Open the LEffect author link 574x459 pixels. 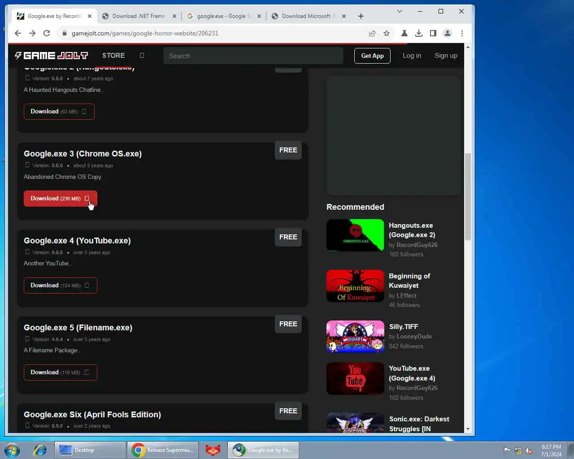[406, 296]
